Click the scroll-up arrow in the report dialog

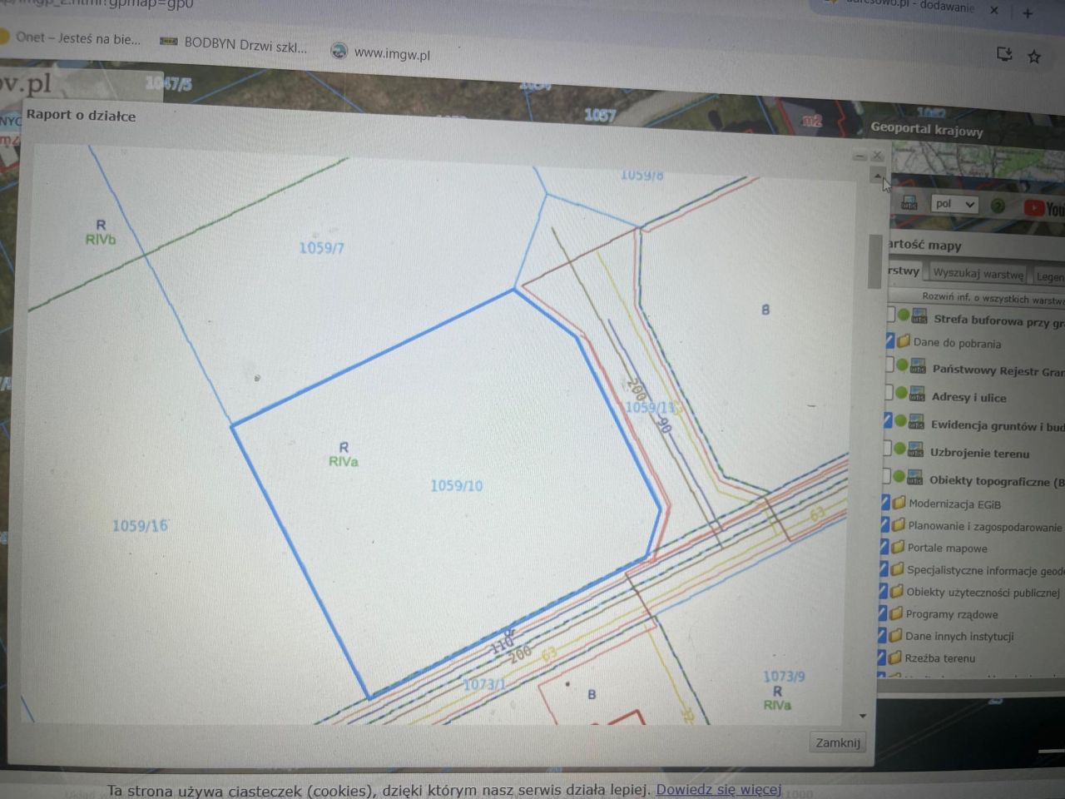click(878, 176)
